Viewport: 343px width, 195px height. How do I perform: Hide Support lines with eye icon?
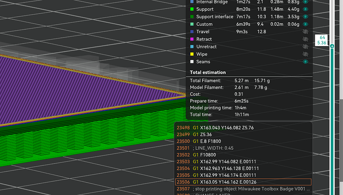point(305,9)
